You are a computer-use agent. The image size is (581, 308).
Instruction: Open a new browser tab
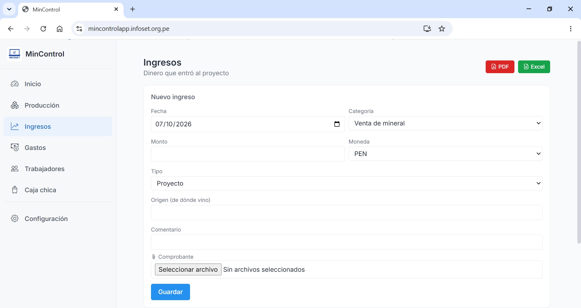coord(133,9)
